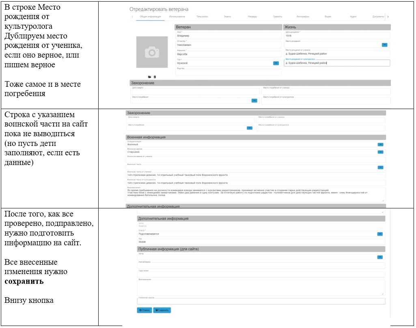Screen dimensions: 416x328
Task: Open lookup button for Место погребения in top form
Action: pyautogui.click(x=254, y=101)
